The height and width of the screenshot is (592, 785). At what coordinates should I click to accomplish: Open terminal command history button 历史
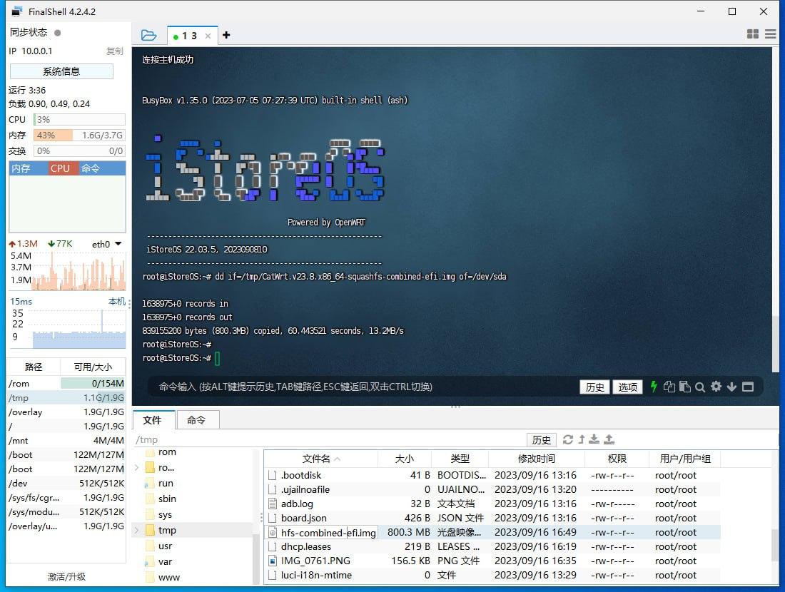click(x=594, y=387)
